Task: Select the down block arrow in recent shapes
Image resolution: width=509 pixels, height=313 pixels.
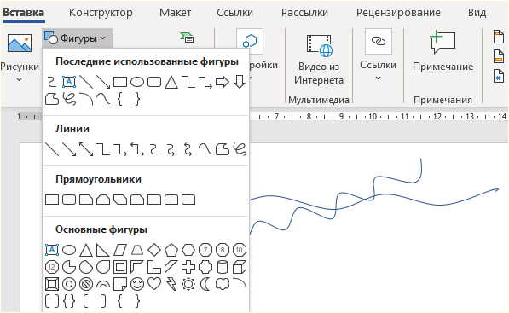Action: coord(240,82)
